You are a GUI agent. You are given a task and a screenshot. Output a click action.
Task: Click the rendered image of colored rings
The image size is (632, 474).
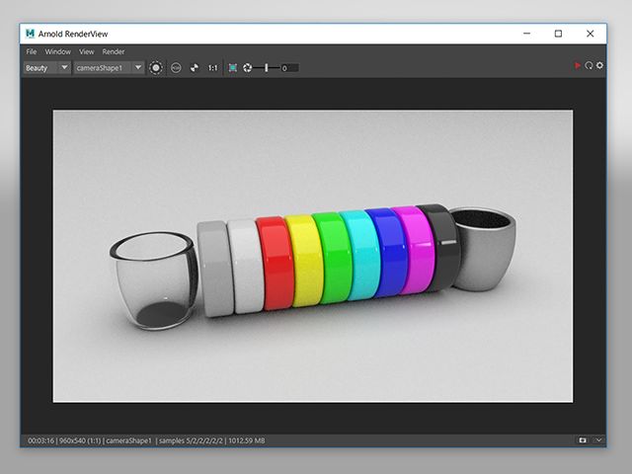pyautogui.click(x=313, y=256)
